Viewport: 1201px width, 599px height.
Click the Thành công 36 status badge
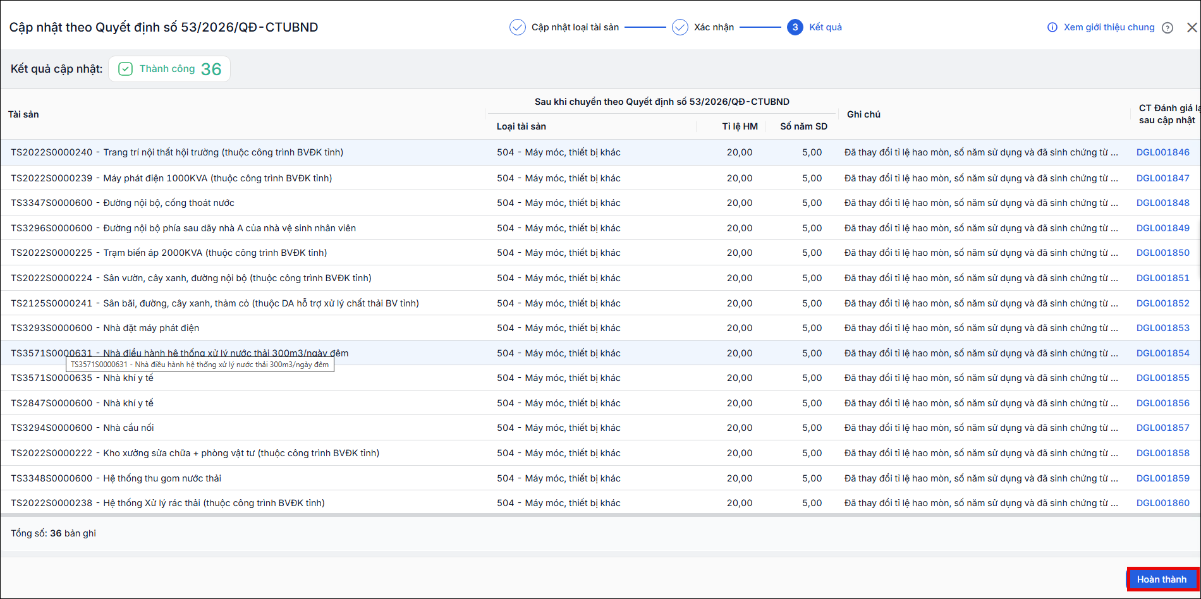[169, 69]
